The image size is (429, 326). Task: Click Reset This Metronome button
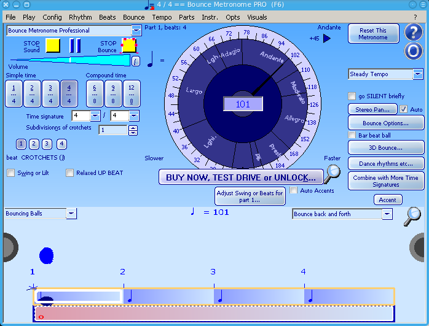pyautogui.click(x=373, y=34)
